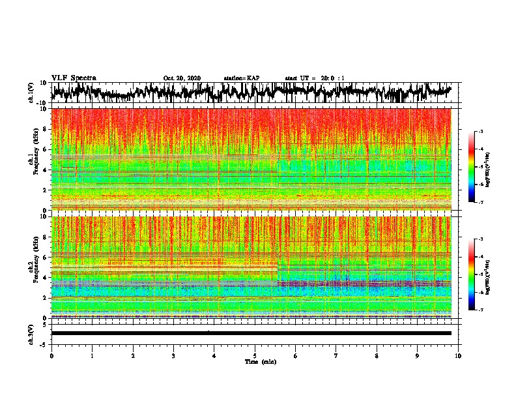516x399 pixels.
Task: Click the "8" tick on the time axis
Action: 377,356
